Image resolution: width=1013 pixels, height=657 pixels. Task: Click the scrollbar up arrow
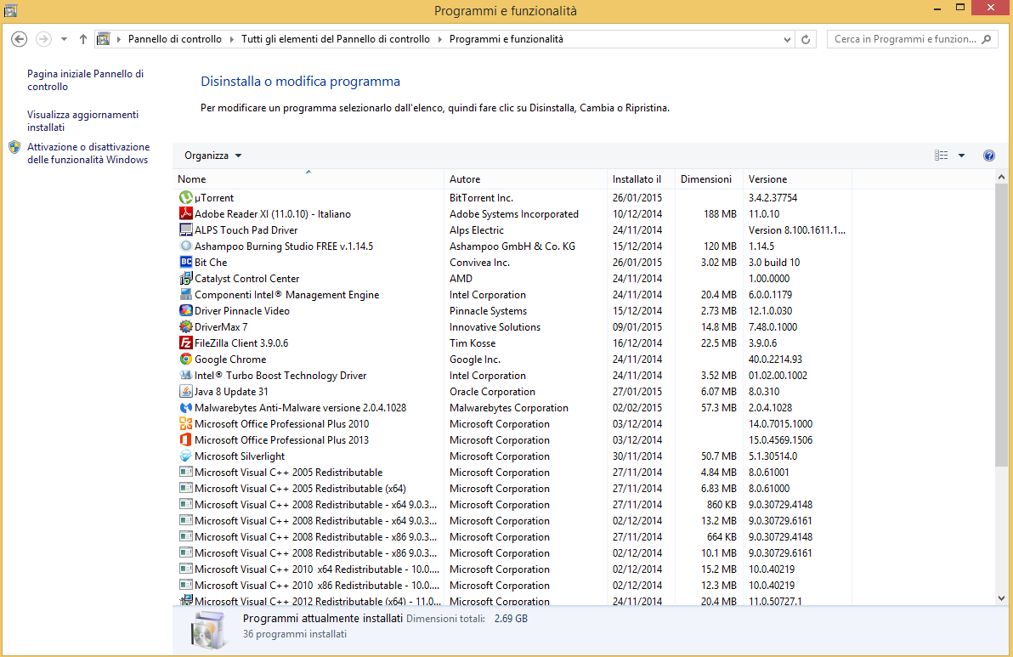click(x=1001, y=177)
